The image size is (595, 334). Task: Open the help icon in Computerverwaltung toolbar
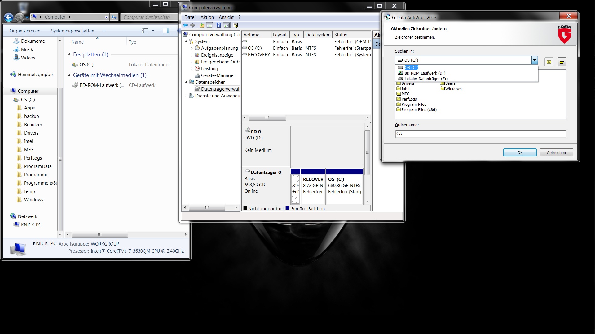218,25
